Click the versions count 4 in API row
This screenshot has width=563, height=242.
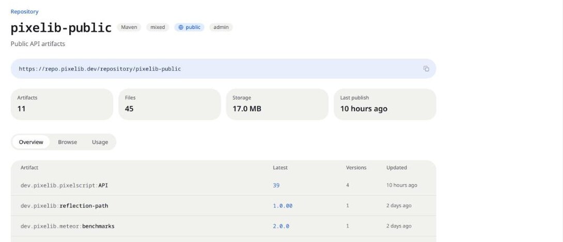coord(348,185)
